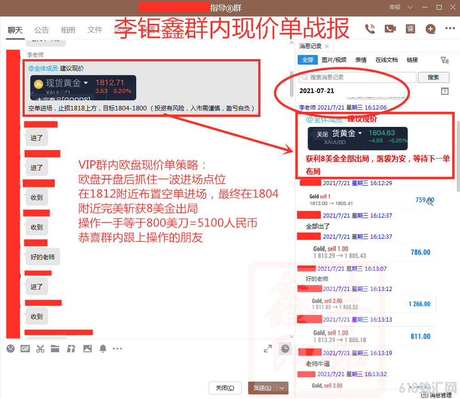
Task: Open the GIF sticker panel
Action: point(25,349)
